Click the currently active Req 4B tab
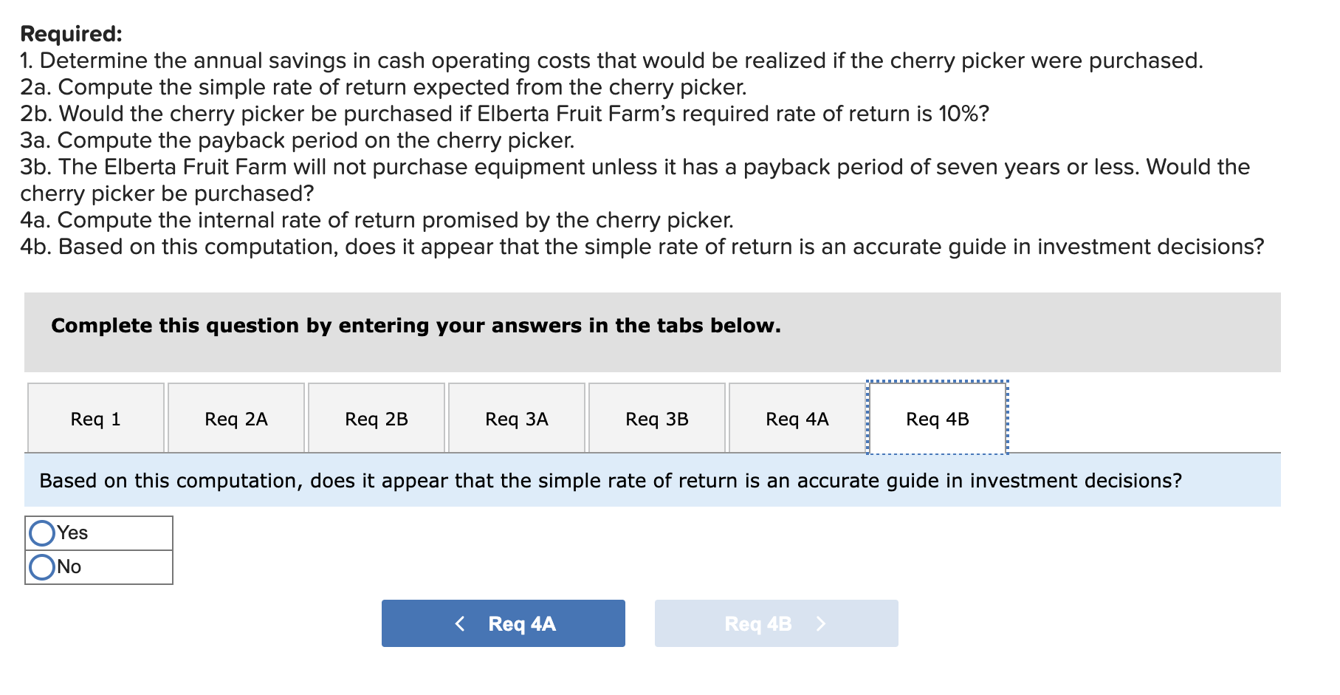Viewport: 1340px width, 695px height. (937, 418)
